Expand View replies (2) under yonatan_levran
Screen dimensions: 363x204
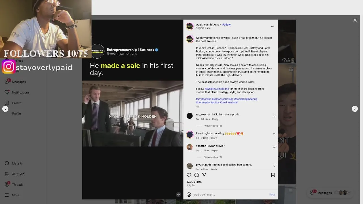coord(213,157)
